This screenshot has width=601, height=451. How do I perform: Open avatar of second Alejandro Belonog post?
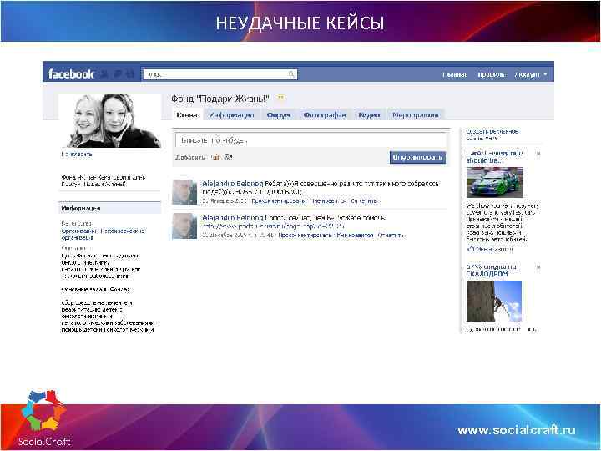[x=184, y=225]
